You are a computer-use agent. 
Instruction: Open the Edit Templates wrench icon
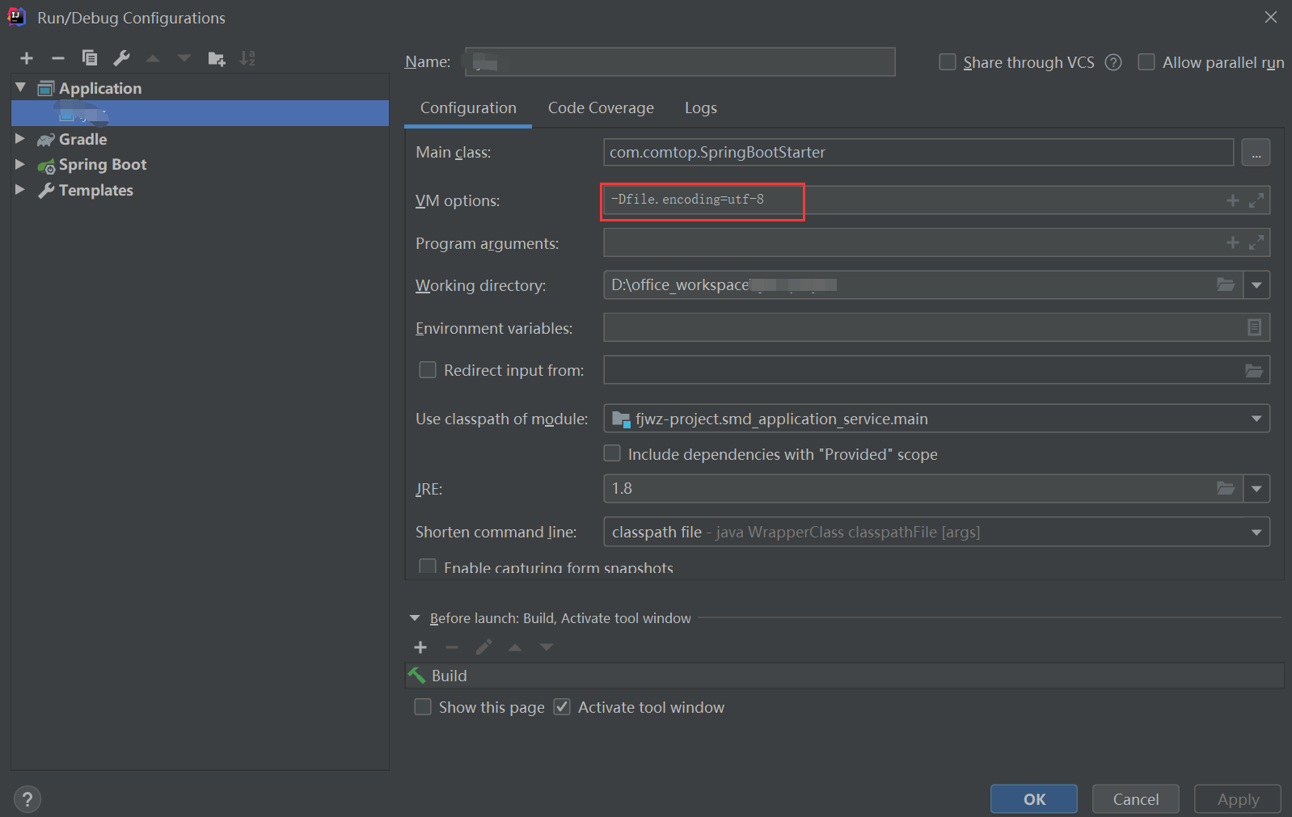pos(121,58)
